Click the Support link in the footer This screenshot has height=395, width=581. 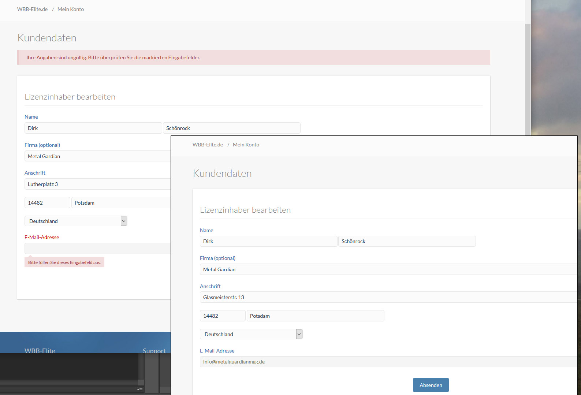pyautogui.click(x=154, y=350)
